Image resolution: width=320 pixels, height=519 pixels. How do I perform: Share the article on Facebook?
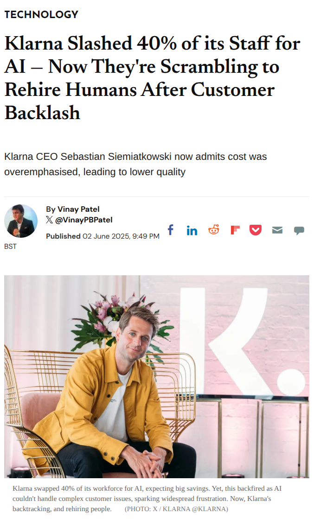coord(171,230)
